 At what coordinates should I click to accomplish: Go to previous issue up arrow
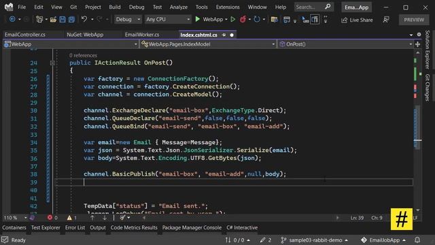click(92, 218)
